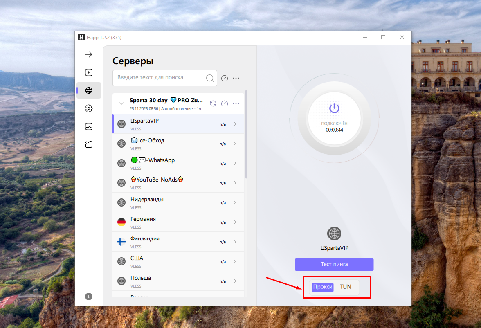
Task: Click globe icon of США server
Action: coord(121,261)
